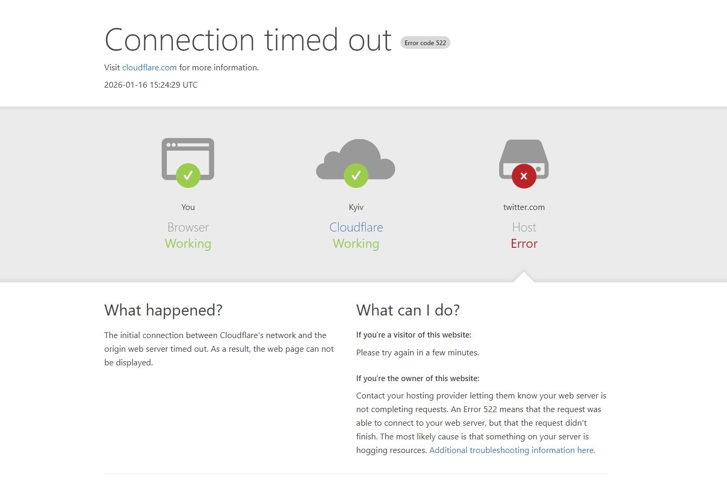Open the cloudflare.com link
The height and width of the screenshot is (484, 727).
point(149,68)
